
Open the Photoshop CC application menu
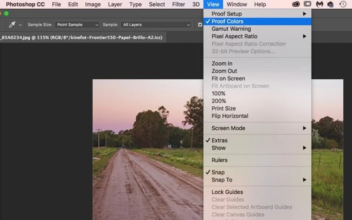tap(25, 4)
